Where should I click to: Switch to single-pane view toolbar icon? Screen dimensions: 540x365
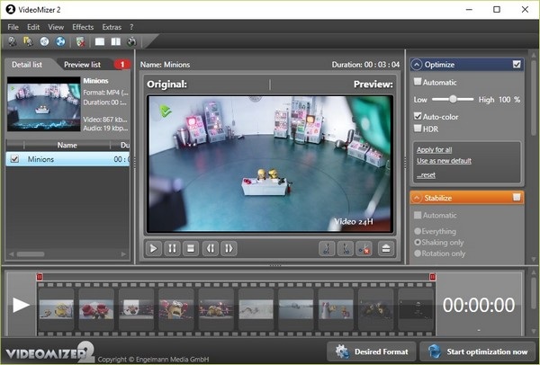(x=100, y=41)
